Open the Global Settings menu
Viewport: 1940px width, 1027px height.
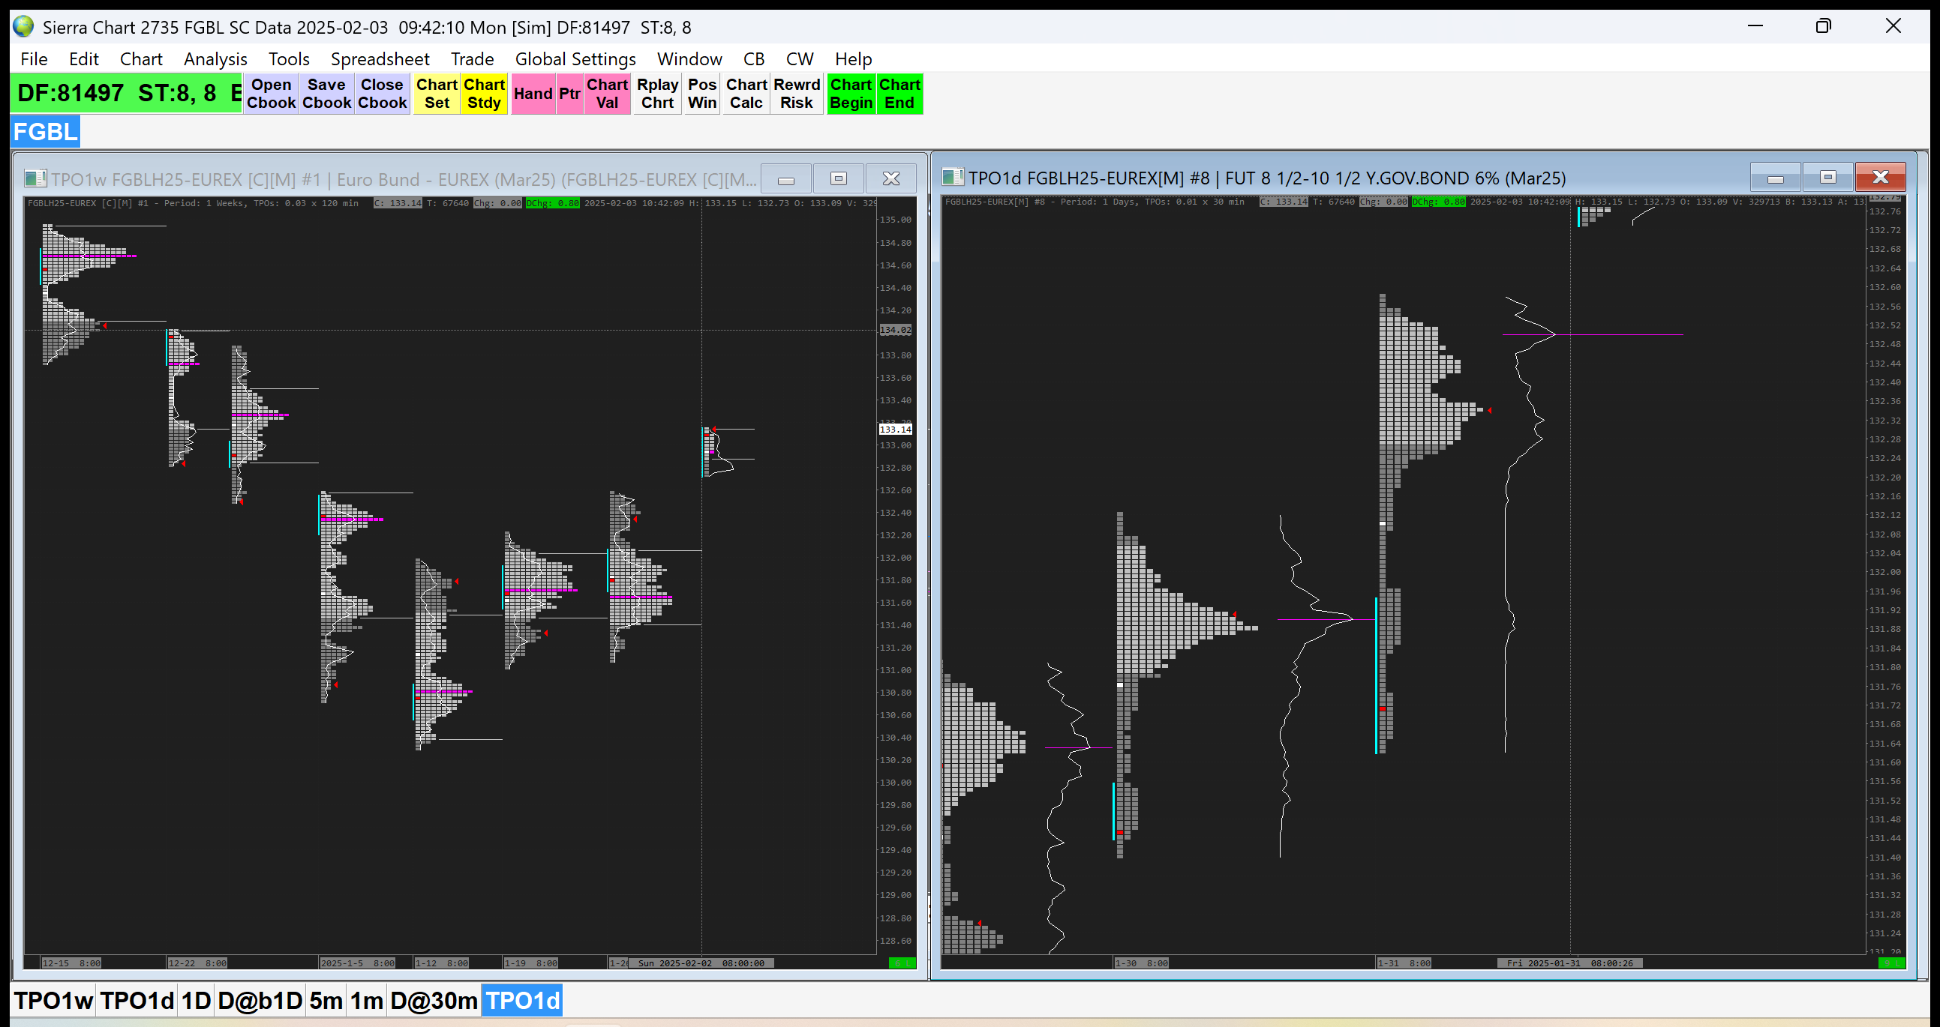click(575, 58)
